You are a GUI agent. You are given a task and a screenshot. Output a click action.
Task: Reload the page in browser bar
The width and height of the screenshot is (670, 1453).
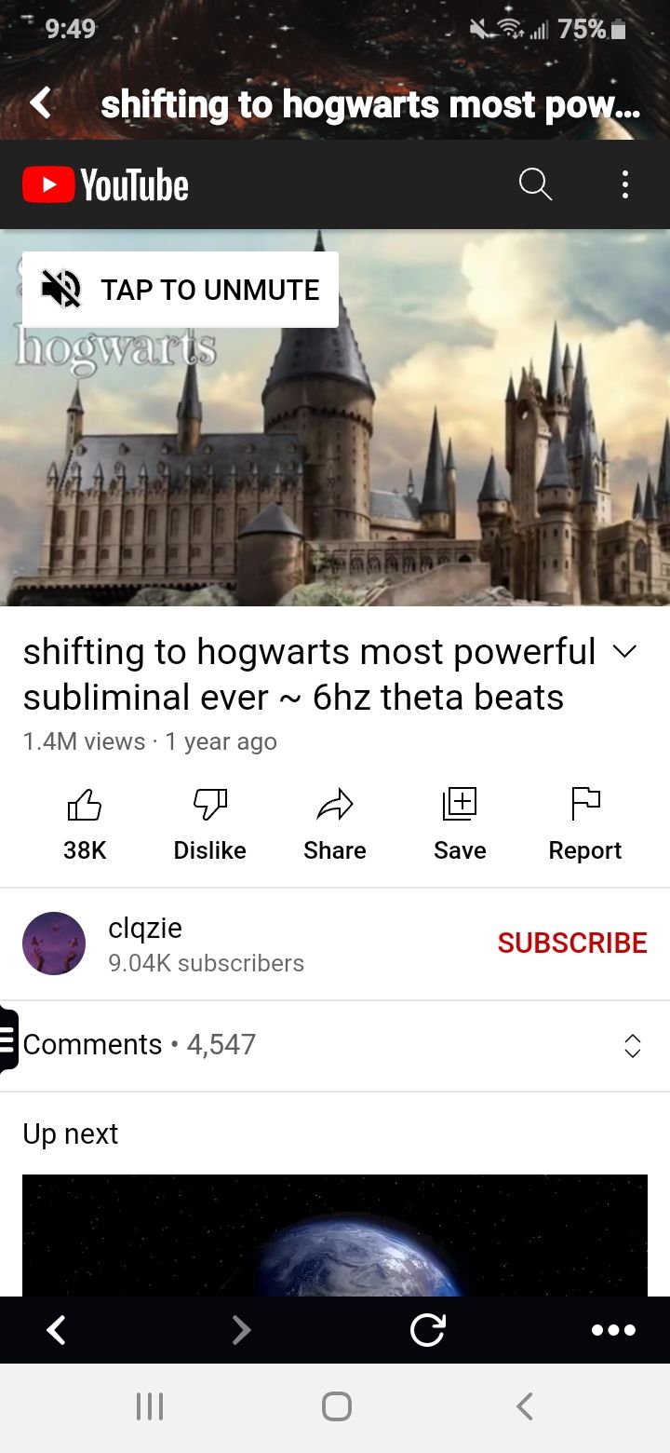click(427, 1330)
